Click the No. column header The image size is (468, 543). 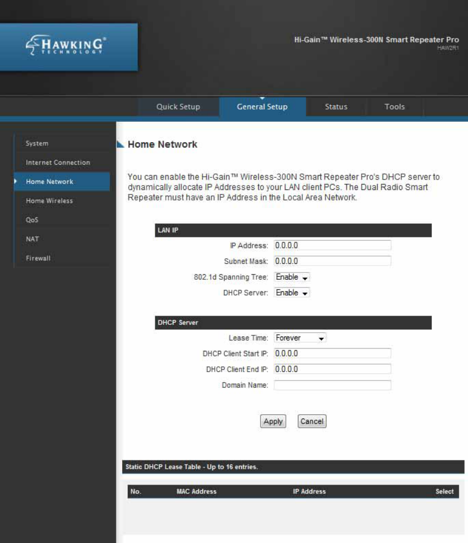(x=135, y=491)
